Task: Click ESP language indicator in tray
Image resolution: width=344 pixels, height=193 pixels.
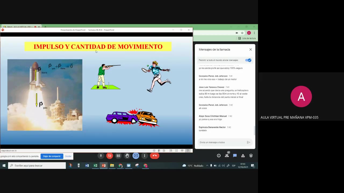Action: click(234, 166)
